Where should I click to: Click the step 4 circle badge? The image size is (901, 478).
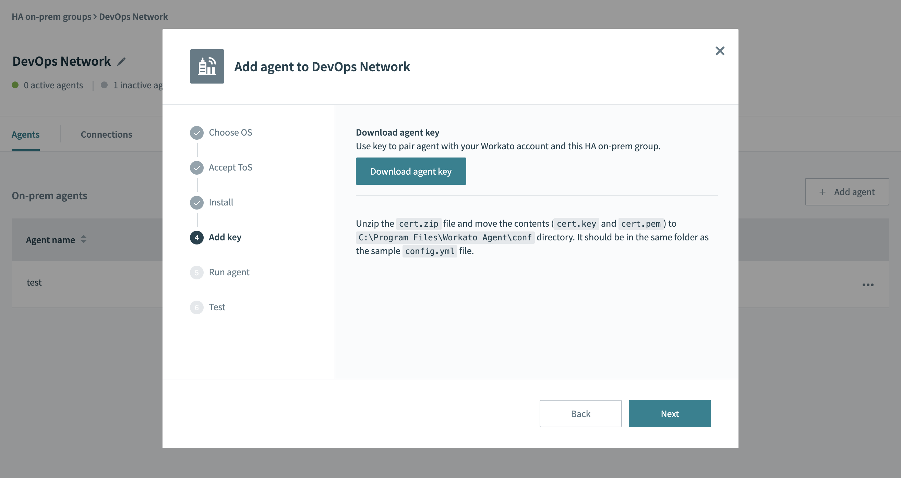(196, 238)
